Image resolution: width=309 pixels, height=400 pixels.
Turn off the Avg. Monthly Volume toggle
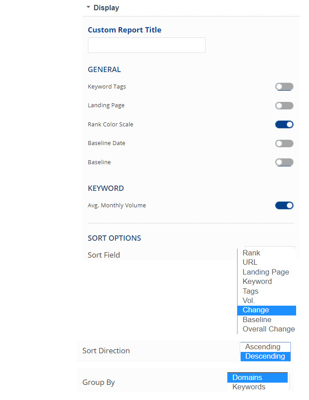click(x=284, y=206)
